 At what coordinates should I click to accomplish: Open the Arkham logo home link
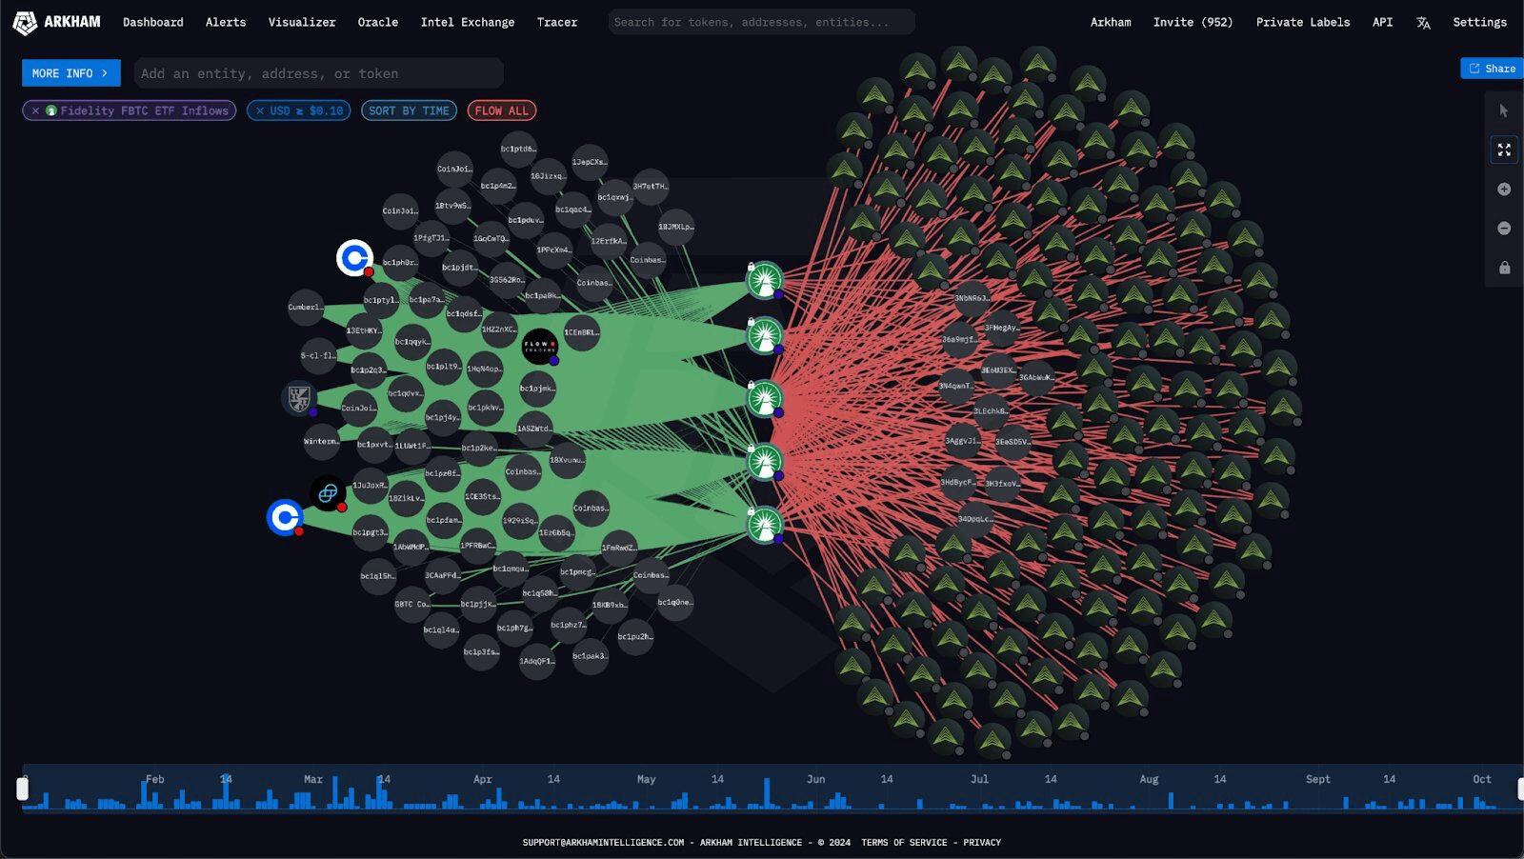(56, 22)
